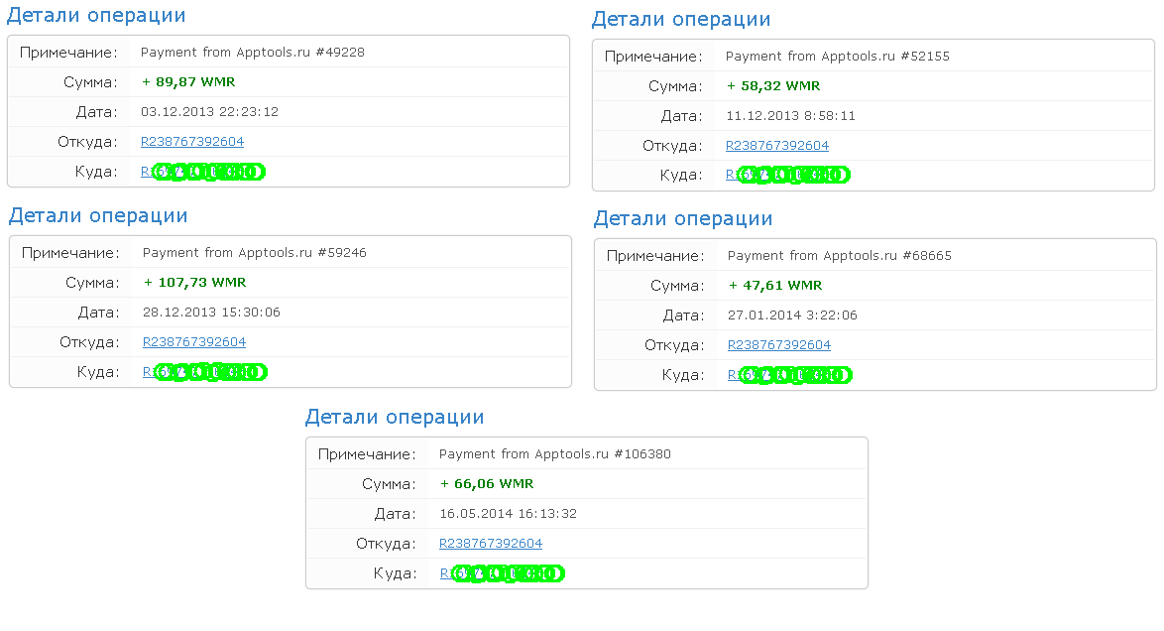Screen dimensions: 1164x631
Task: Open sender wallet link in payment #68665
Action: click(779, 345)
